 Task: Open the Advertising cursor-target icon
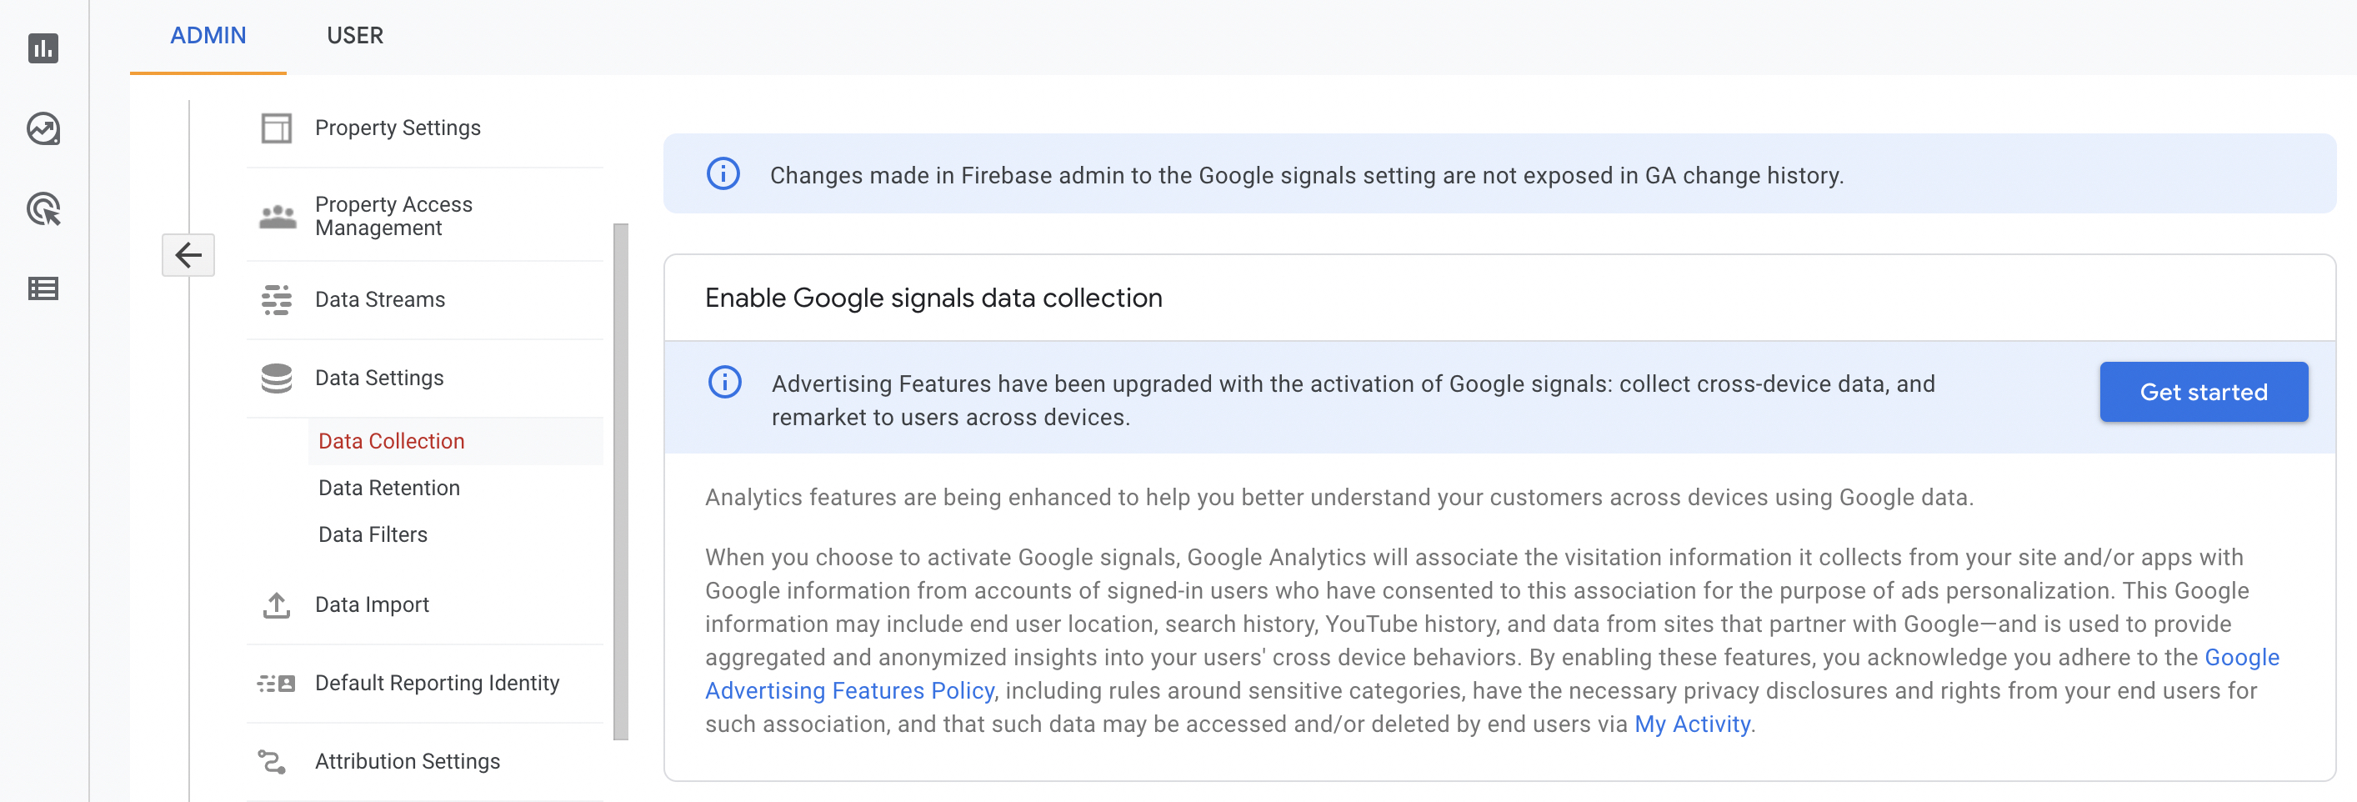coord(43,208)
